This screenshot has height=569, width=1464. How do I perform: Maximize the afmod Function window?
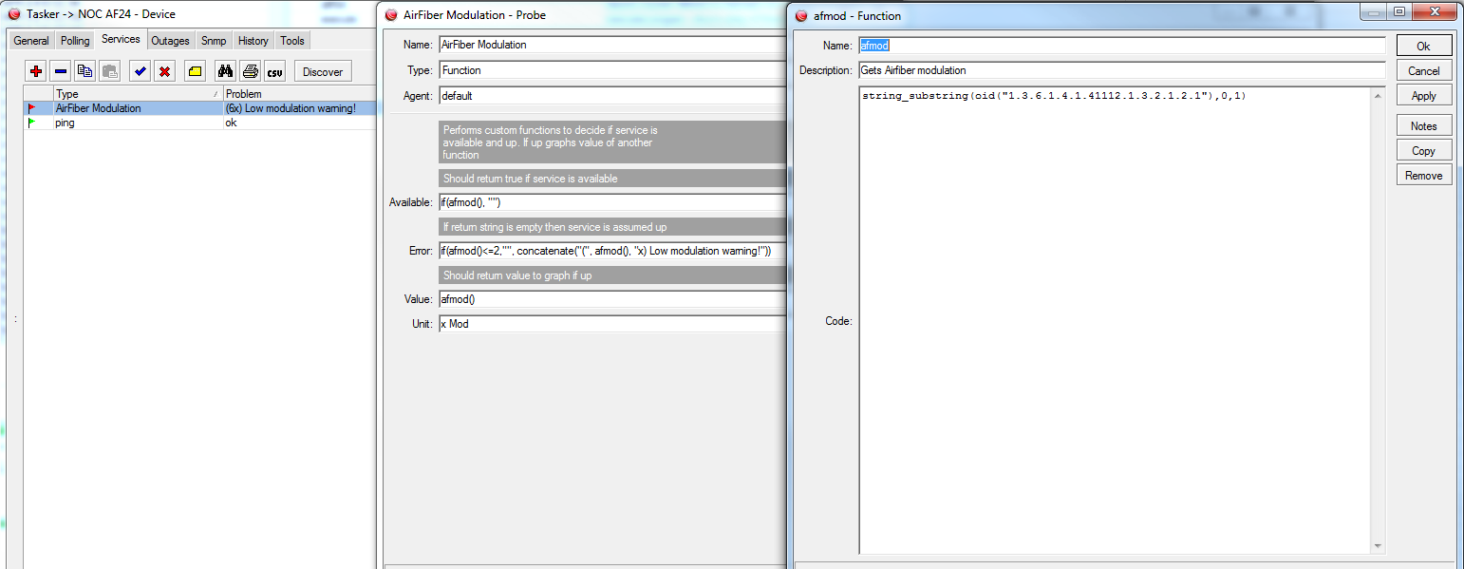(1399, 11)
